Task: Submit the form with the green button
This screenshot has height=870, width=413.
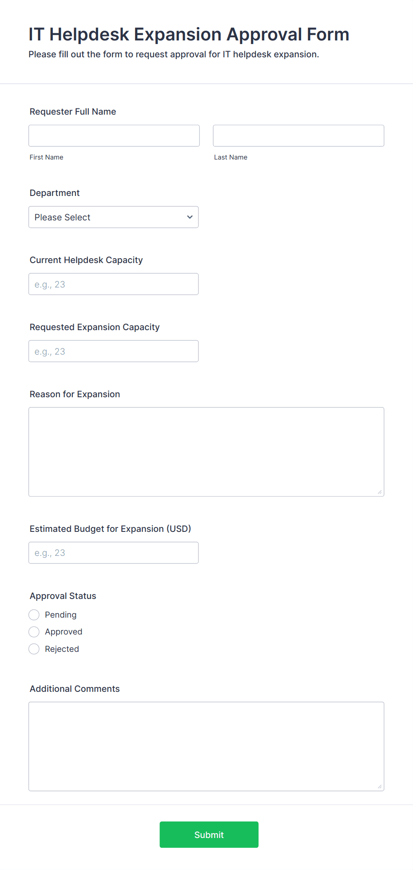Action: coord(209,834)
